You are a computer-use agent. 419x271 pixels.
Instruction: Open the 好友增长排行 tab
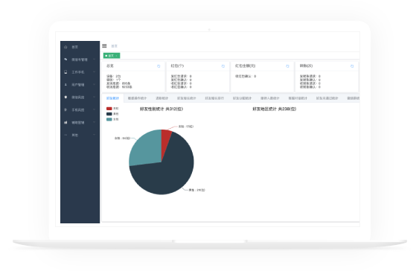pos(214,98)
